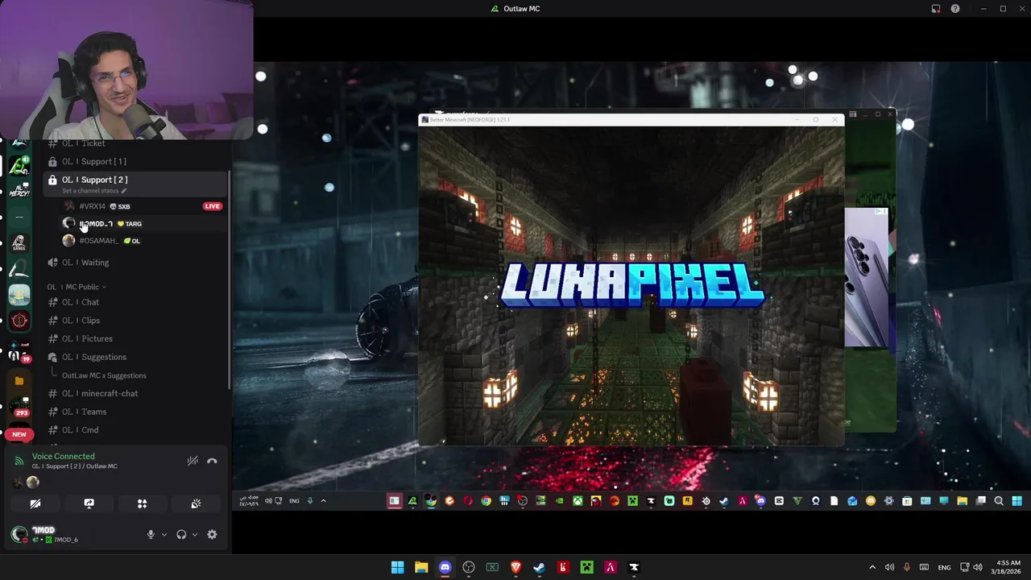Screen dimensions: 1031x580
Task: Collapse the OL MC Public category
Action: point(77,287)
